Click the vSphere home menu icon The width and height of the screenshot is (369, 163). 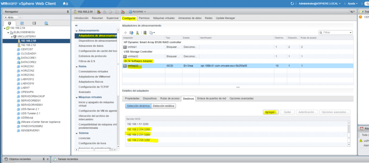(65, 3)
